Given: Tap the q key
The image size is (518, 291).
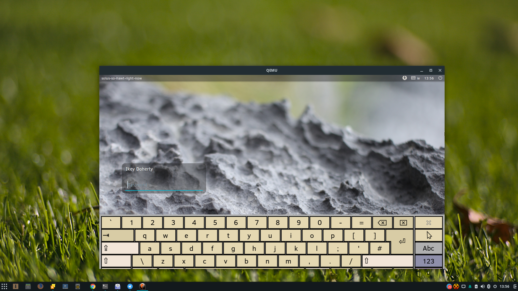Looking at the screenshot, I should pos(145,235).
